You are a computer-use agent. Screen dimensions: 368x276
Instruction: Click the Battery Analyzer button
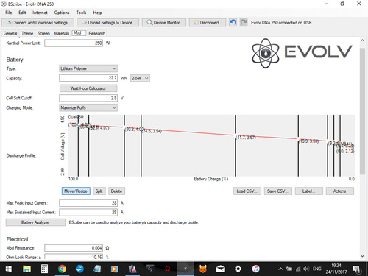(x=35, y=222)
